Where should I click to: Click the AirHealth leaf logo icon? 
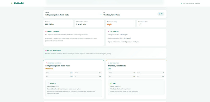(12, 3)
